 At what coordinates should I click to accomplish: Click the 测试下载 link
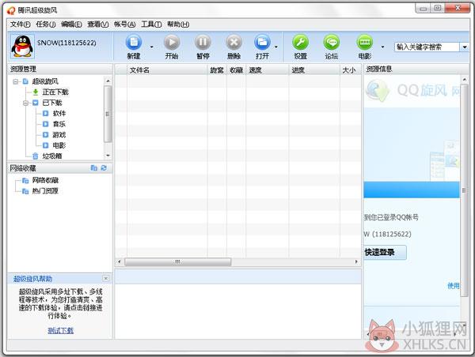(61, 330)
